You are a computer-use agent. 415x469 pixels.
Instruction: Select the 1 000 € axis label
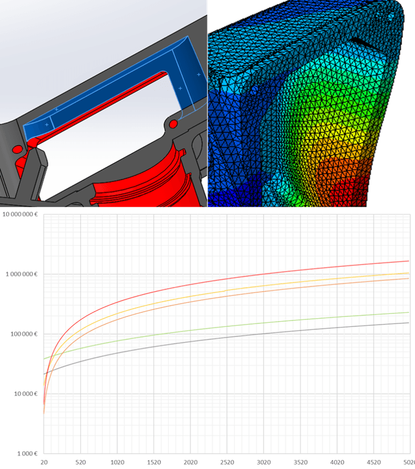(27, 454)
